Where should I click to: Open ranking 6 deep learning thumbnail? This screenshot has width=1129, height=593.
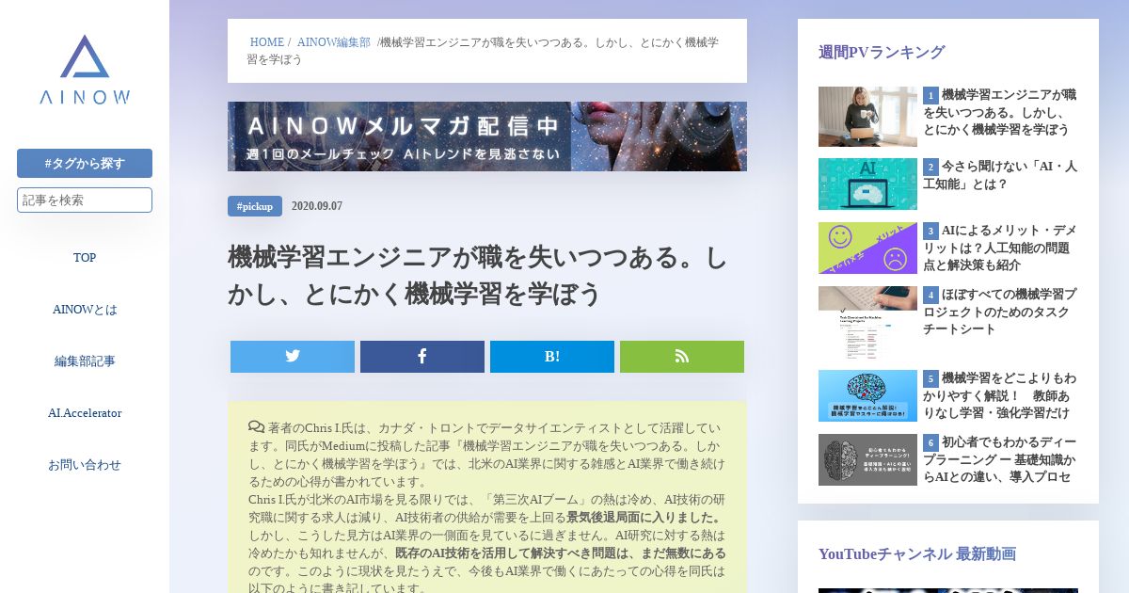pyautogui.click(x=867, y=459)
